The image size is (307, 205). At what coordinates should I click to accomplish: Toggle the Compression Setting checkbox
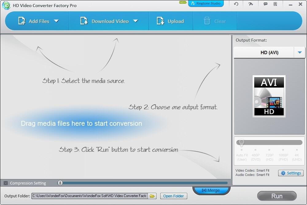[x=6, y=183]
